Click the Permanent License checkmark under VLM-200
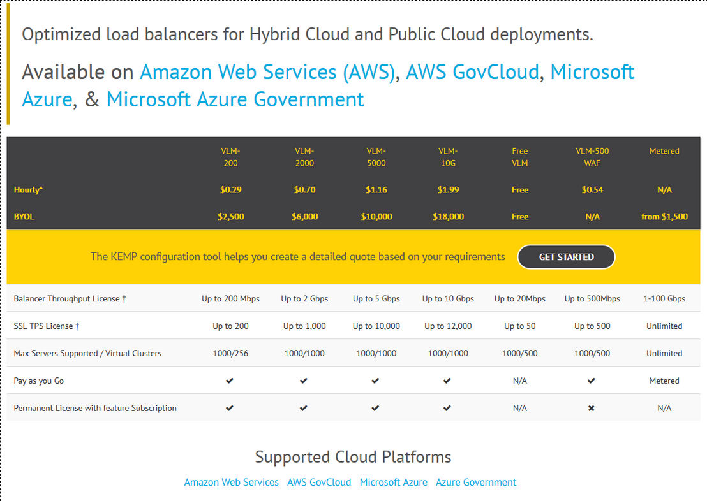The width and height of the screenshot is (707, 501). click(230, 408)
